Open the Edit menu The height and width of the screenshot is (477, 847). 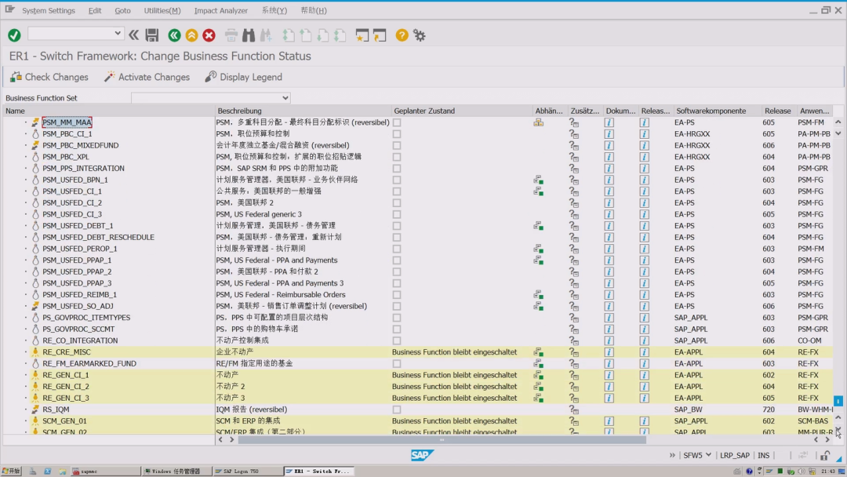(x=95, y=10)
